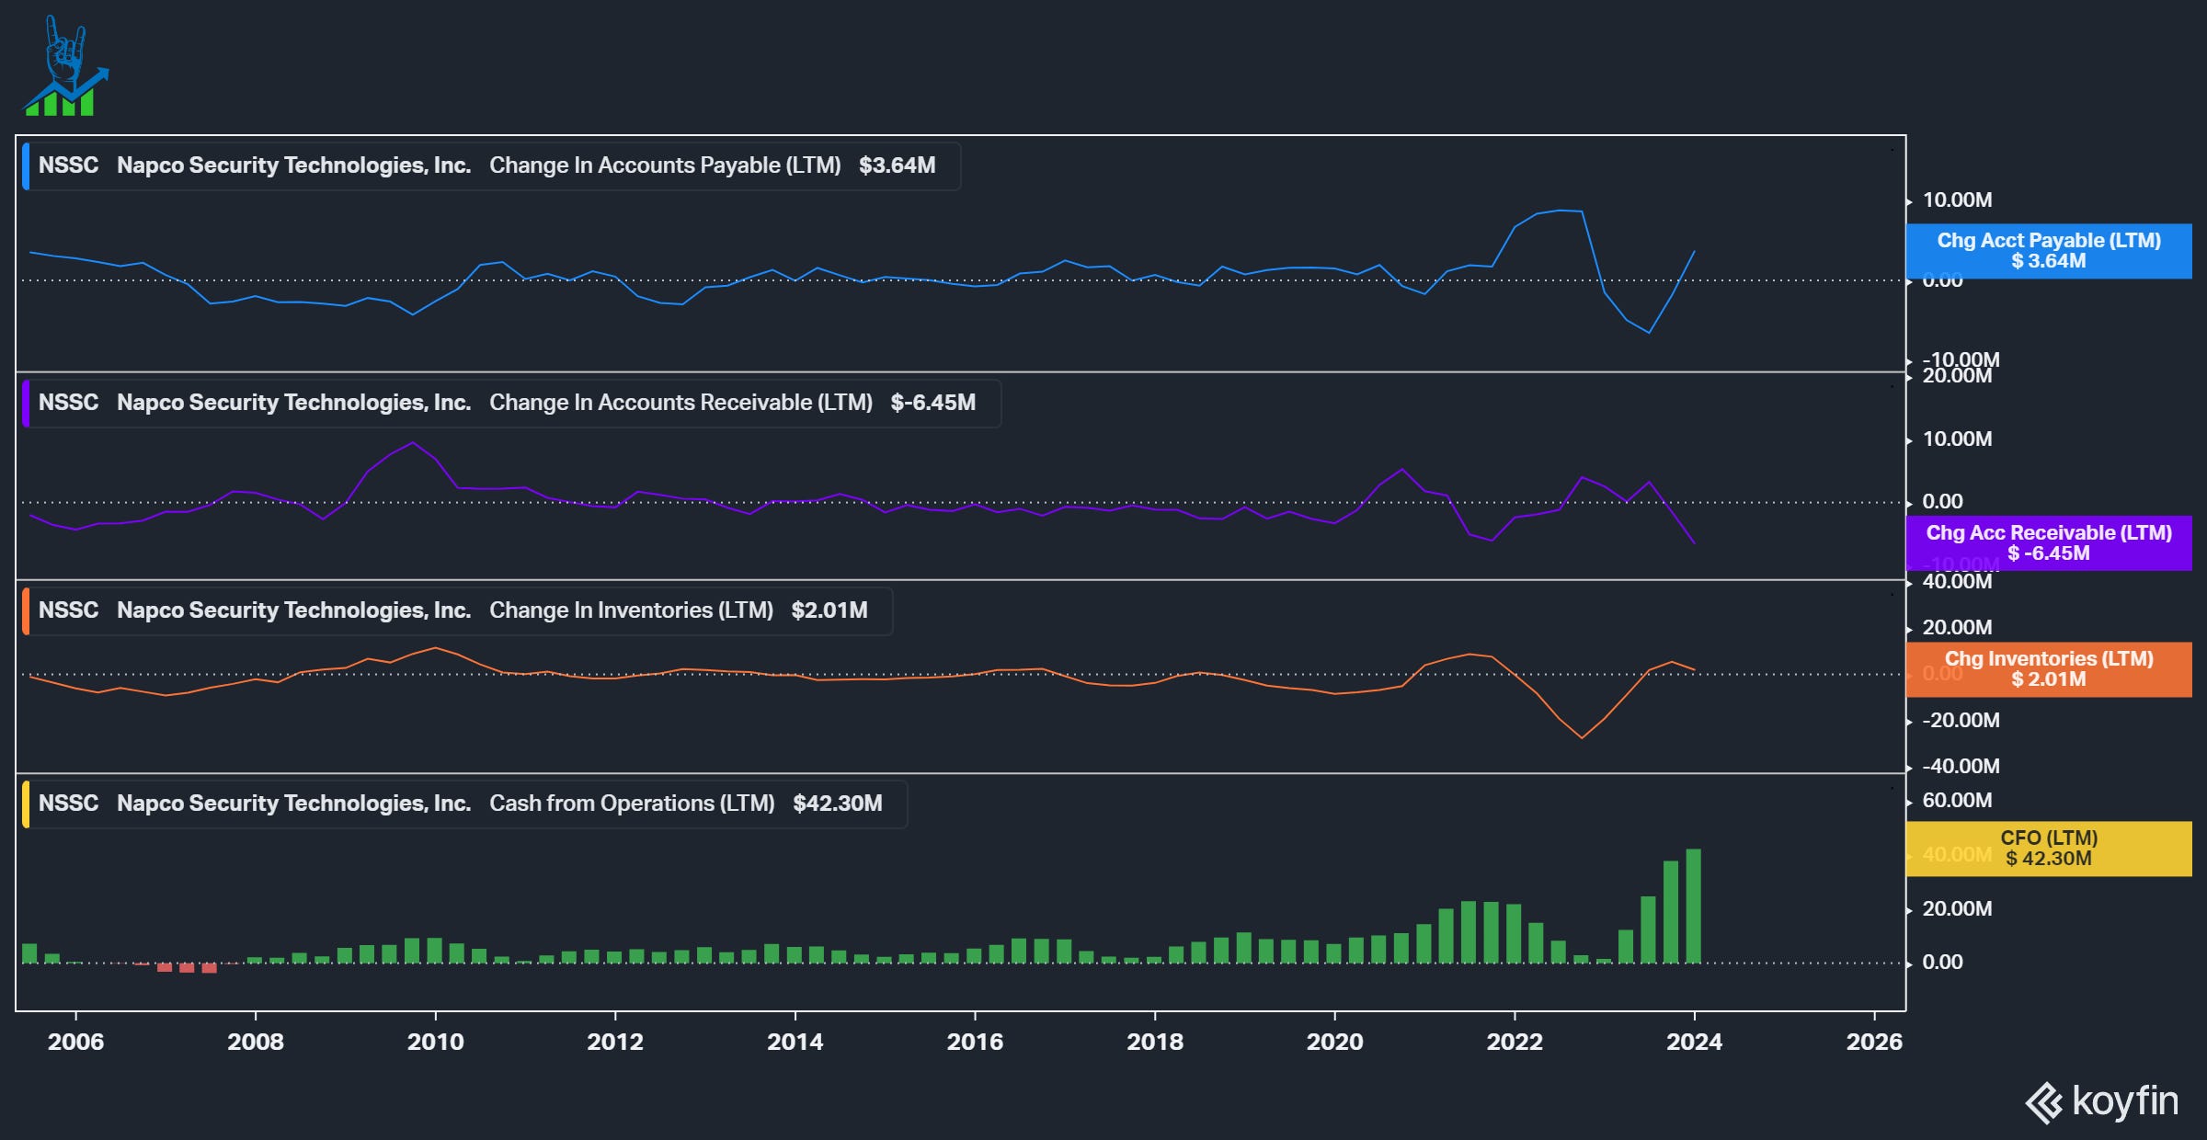Click the NSSC ticker in the CFO legend
2207x1140 pixels.
pyautogui.click(x=68, y=804)
